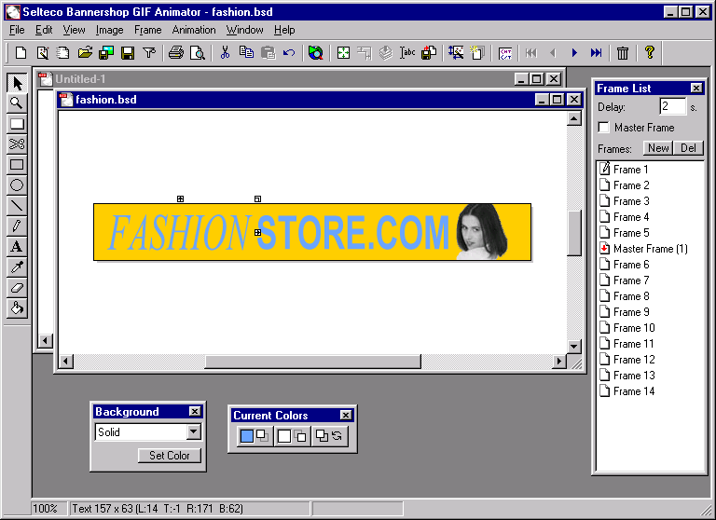Select the arrow pointer tool

(x=17, y=83)
